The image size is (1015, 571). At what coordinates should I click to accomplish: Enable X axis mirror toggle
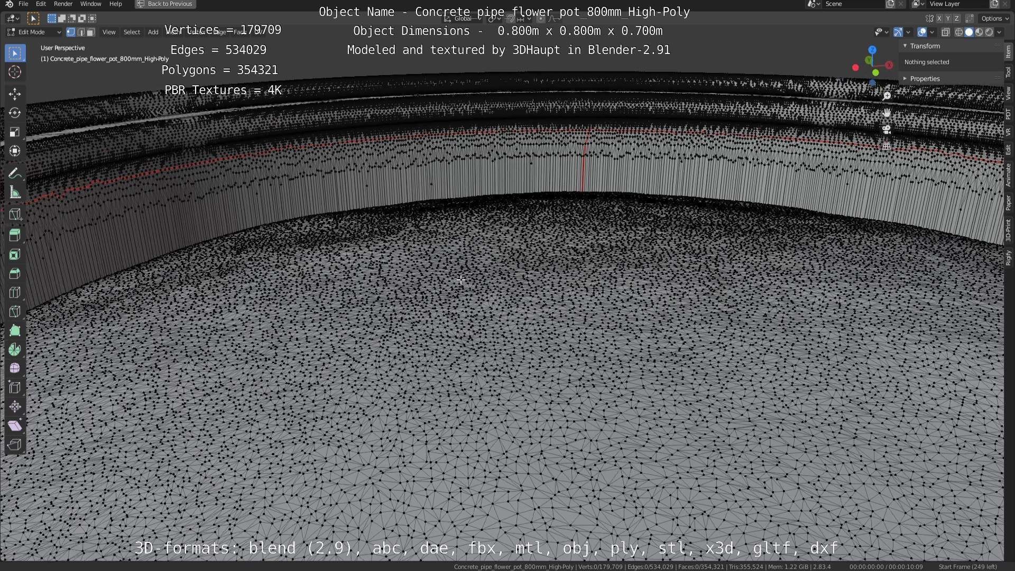[x=939, y=19]
